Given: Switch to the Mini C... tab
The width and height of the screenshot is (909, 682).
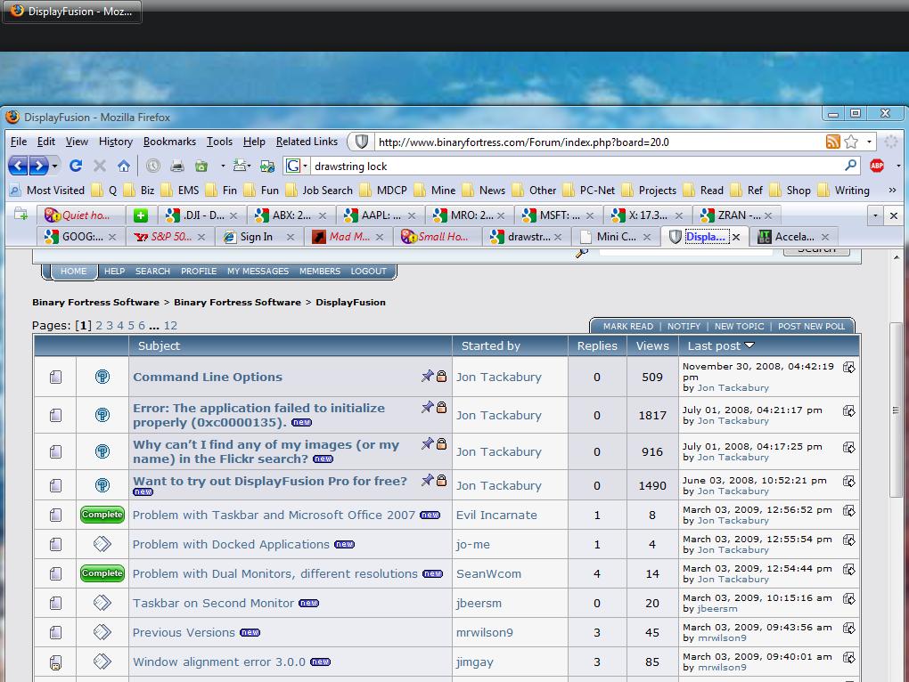Looking at the screenshot, I should point(615,237).
